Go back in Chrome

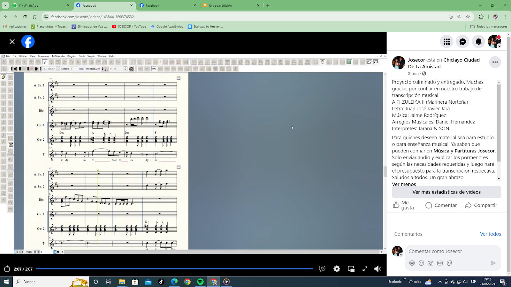pyautogui.click(x=6, y=17)
